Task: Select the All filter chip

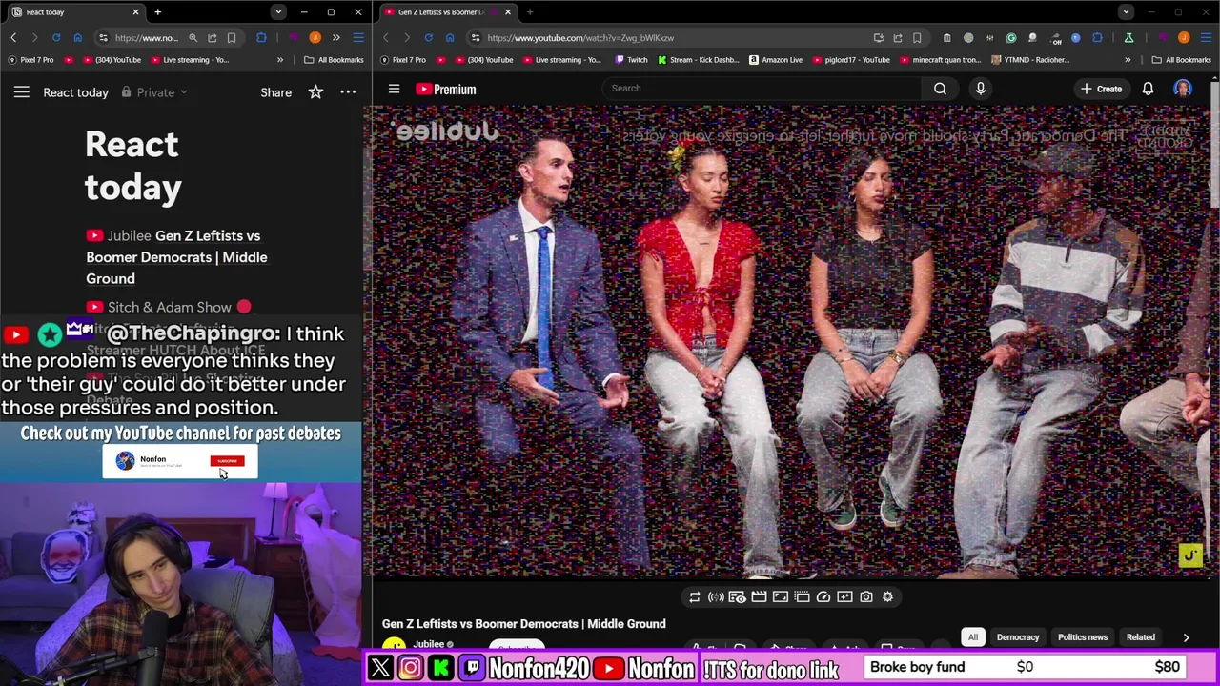Action: [x=972, y=637]
